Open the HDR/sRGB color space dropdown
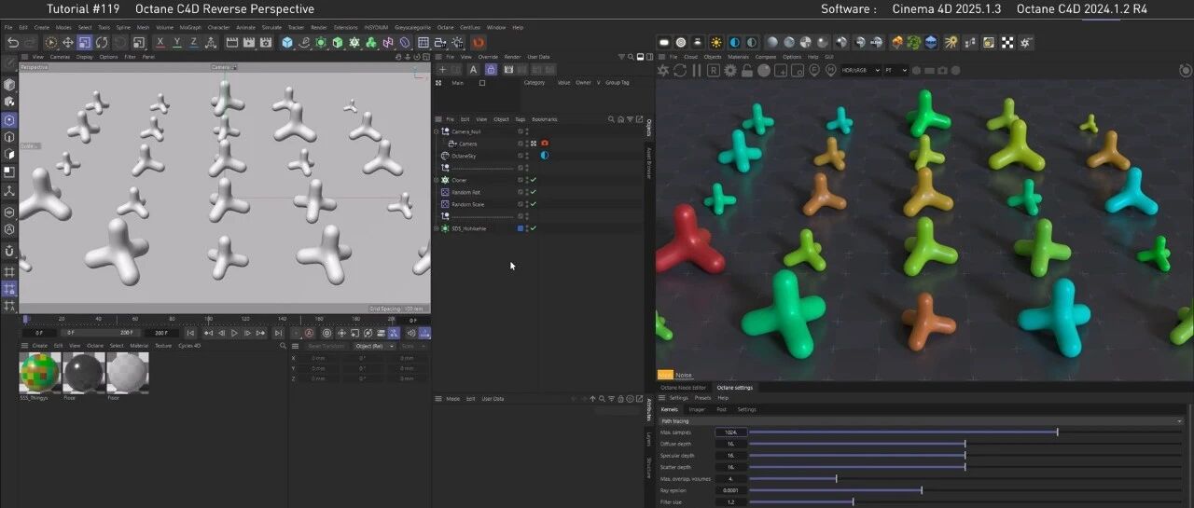1194x508 pixels. pyautogui.click(x=860, y=70)
